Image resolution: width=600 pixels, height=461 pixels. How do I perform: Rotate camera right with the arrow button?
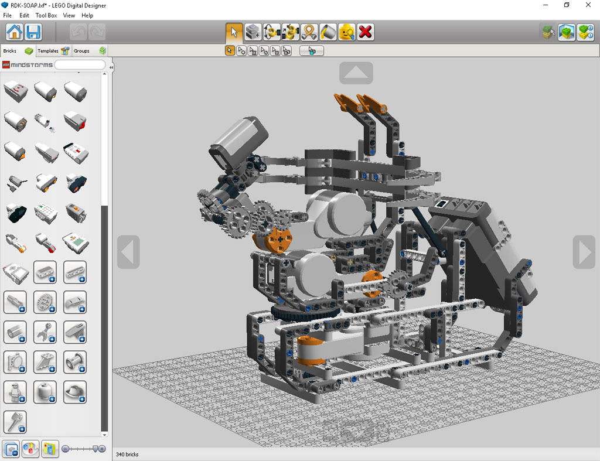coord(584,252)
